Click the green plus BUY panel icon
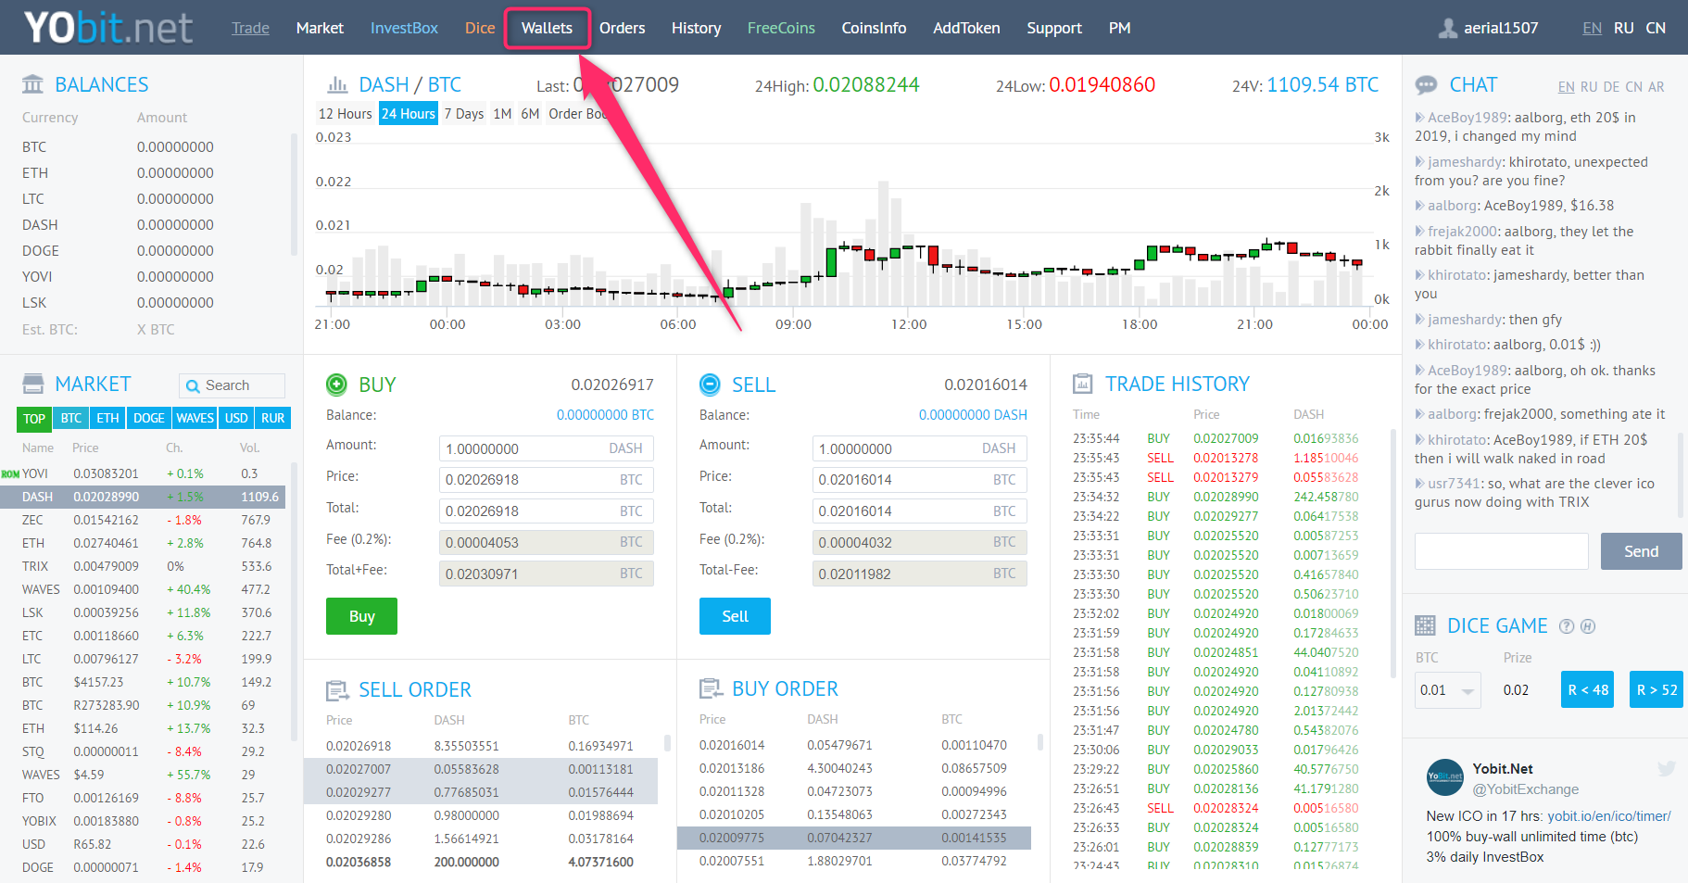This screenshot has height=883, width=1688. pos(336,385)
